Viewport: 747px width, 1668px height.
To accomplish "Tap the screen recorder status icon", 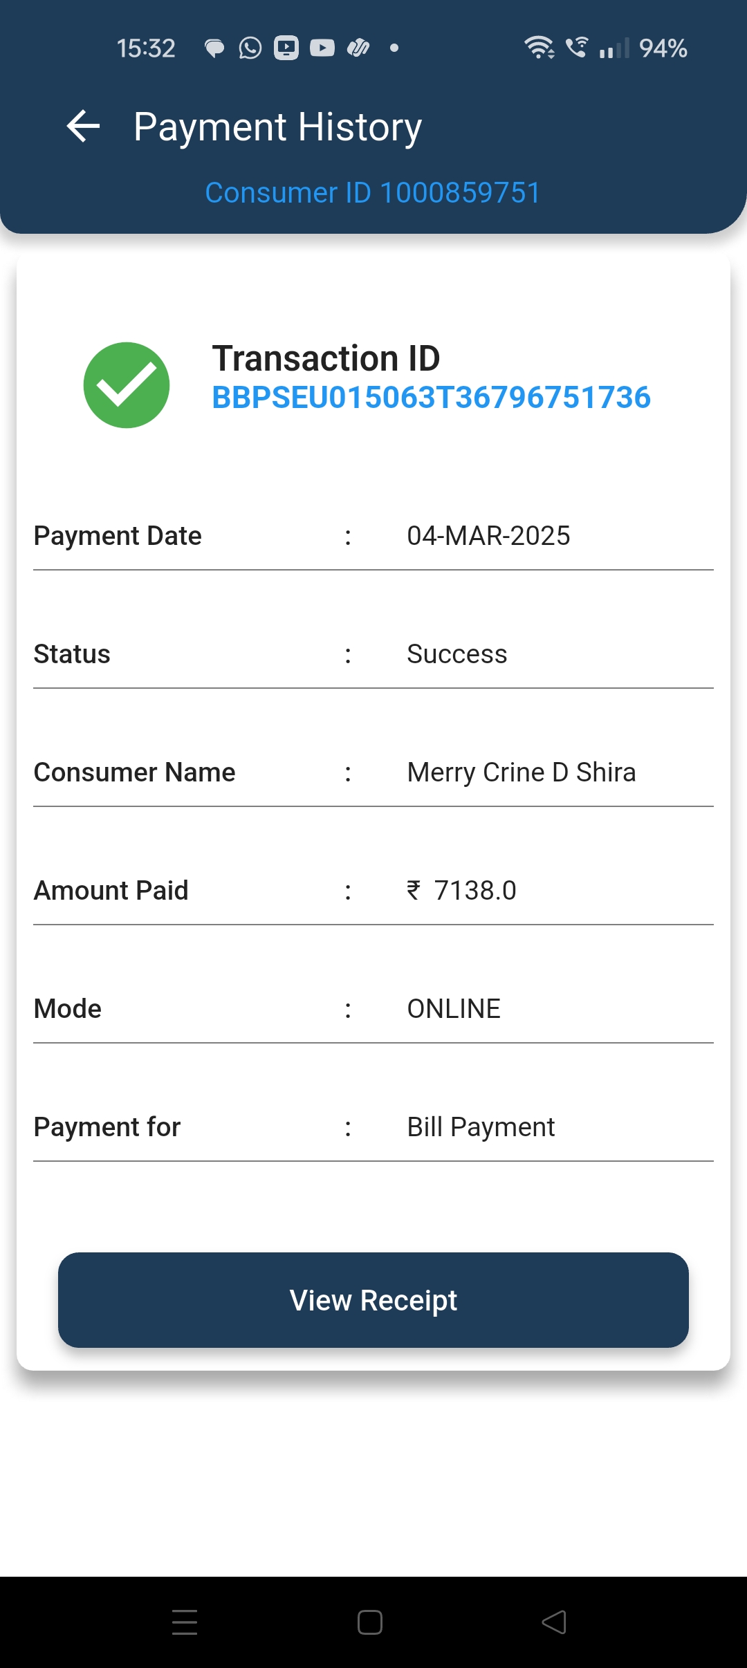I will pyautogui.click(x=286, y=48).
